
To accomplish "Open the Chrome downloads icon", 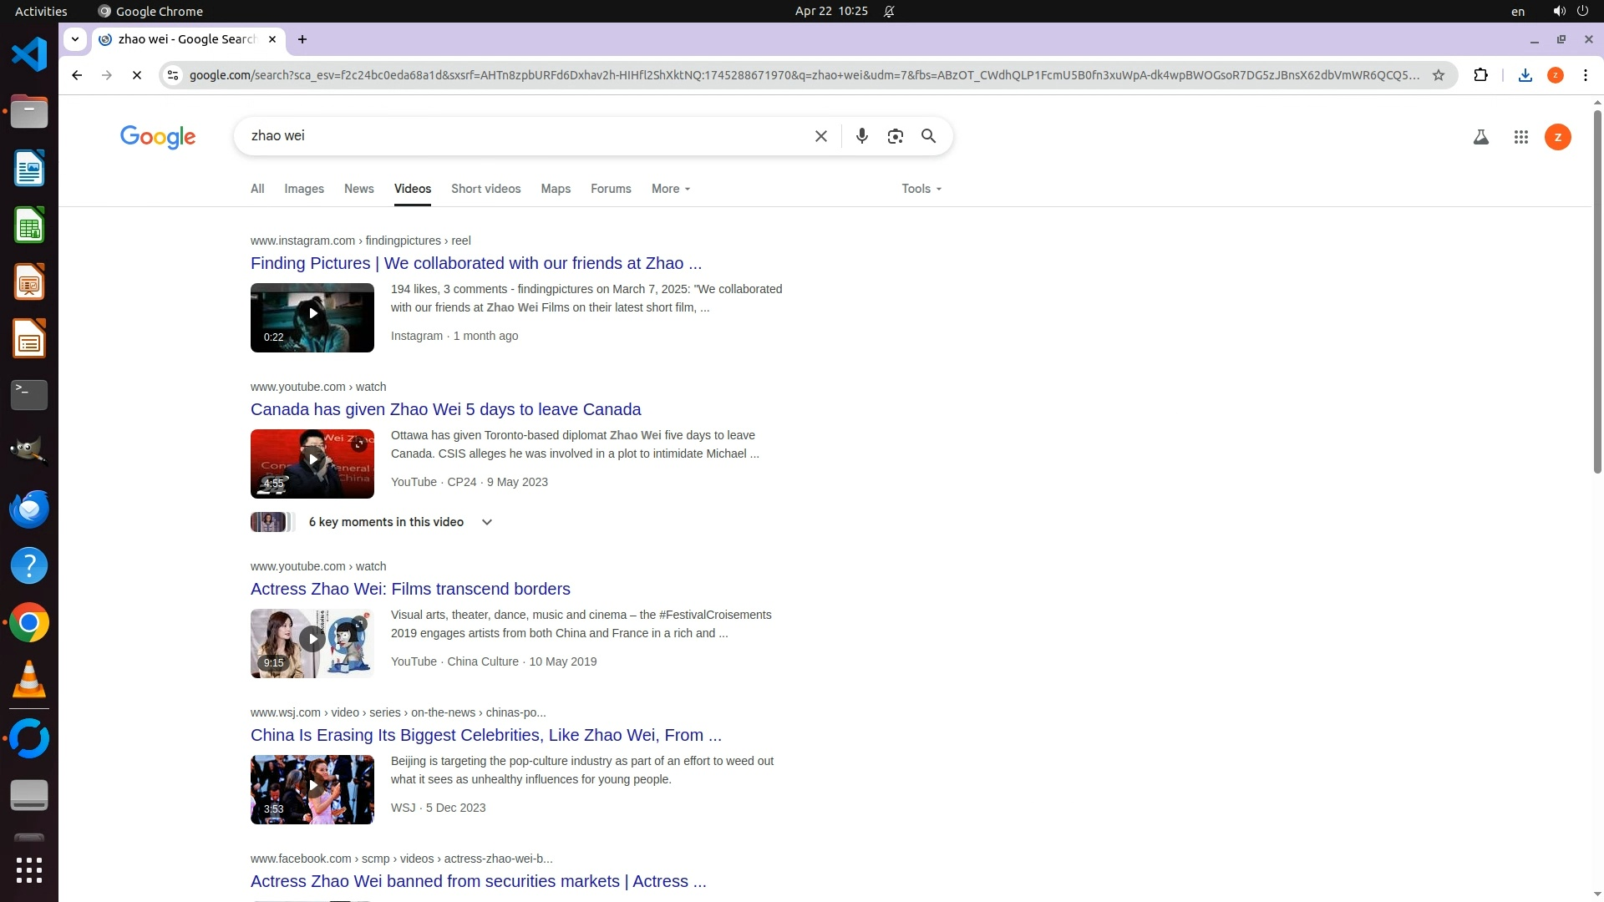I will [x=1525, y=75].
